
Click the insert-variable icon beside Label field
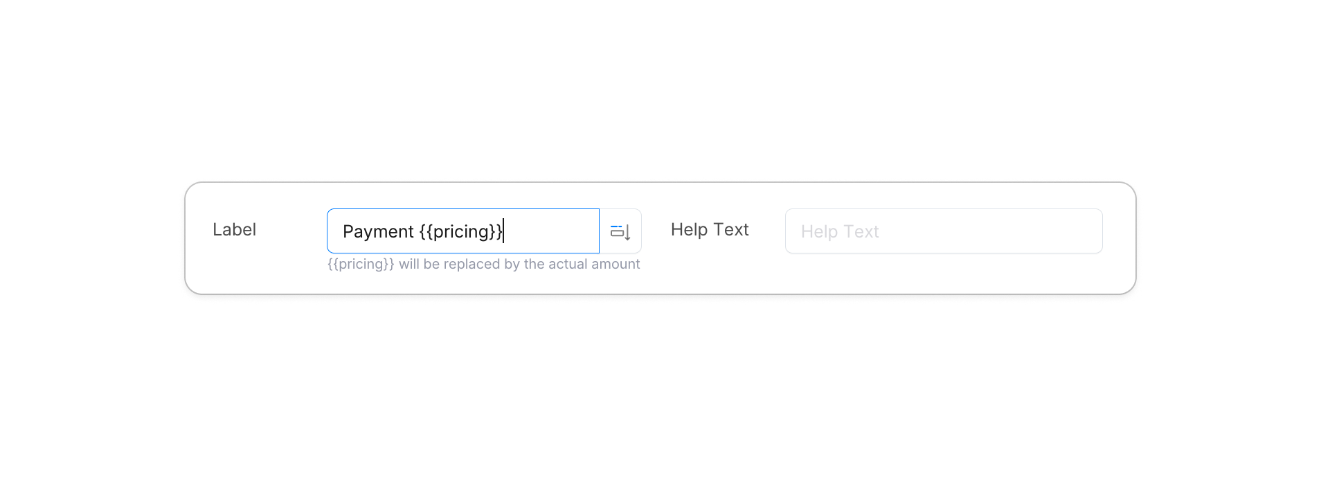point(620,231)
